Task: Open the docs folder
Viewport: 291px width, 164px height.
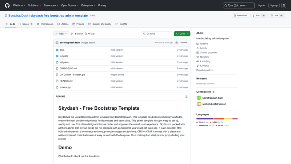Action: click(x=62, y=50)
